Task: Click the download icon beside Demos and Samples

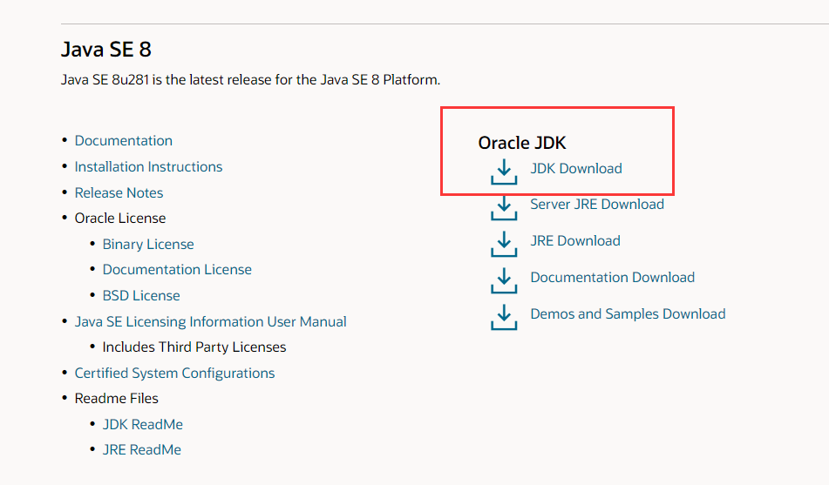Action: coord(504,317)
